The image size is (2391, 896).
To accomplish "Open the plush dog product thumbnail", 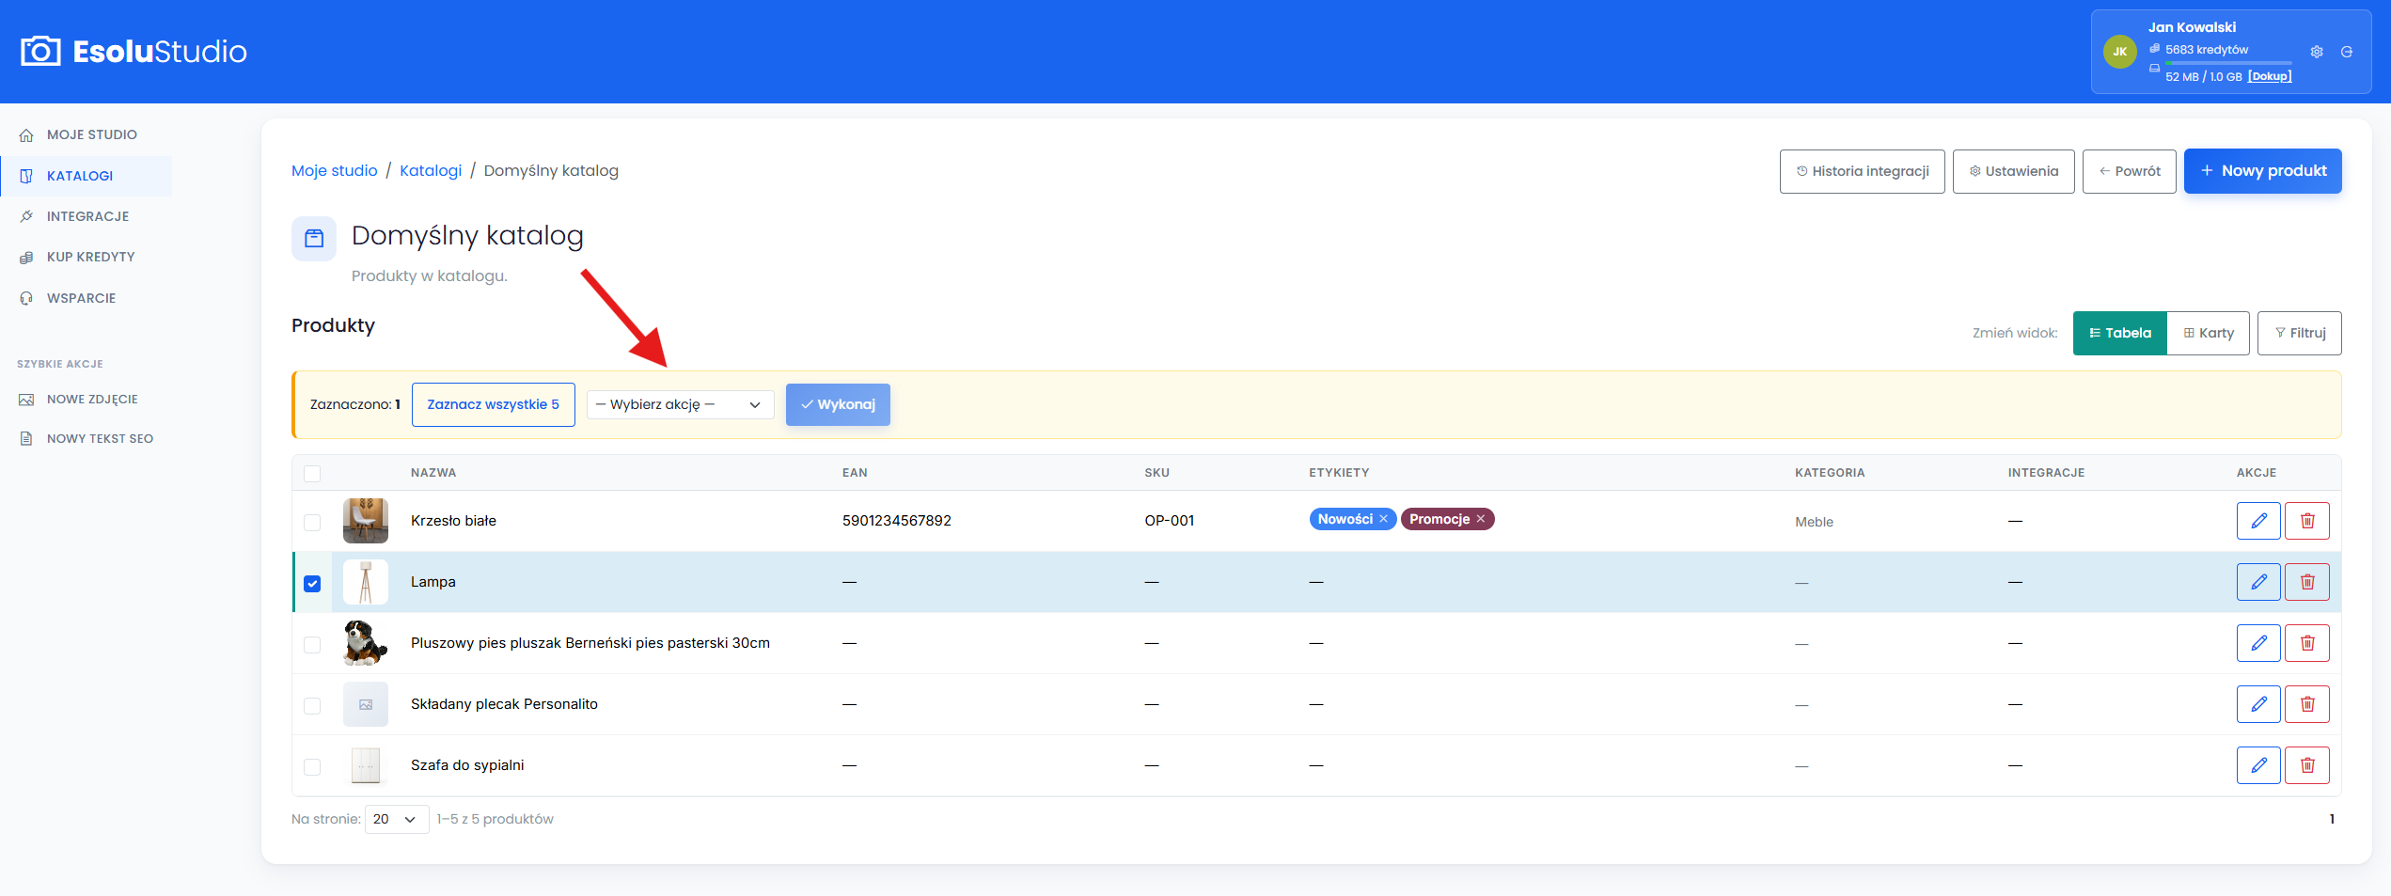I will pyautogui.click(x=365, y=643).
